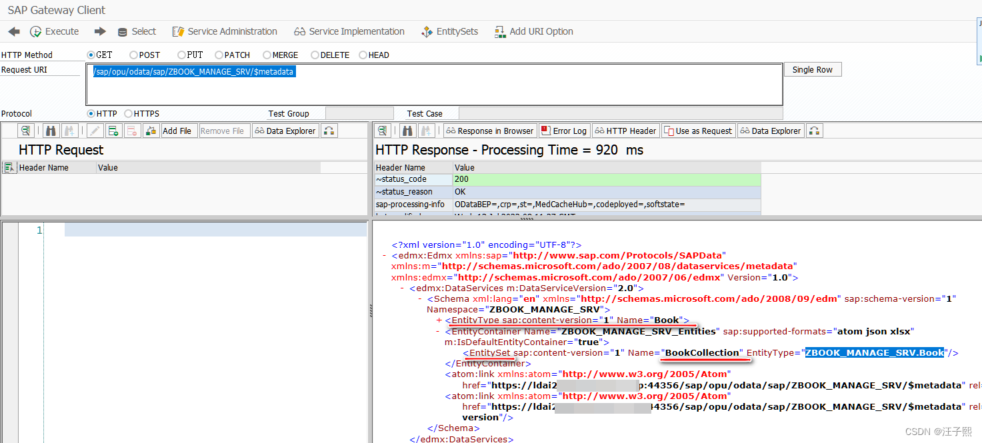The width and height of the screenshot is (982, 443).
Task: Click the Execute clock icon
Action: (36, 31)
